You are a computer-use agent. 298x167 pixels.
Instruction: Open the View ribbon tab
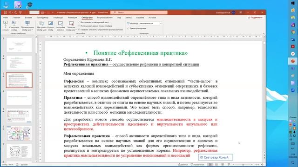(x=119, y=18)
